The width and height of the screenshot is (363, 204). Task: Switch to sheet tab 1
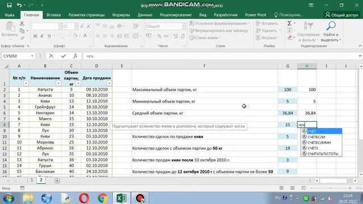(32, 180)
